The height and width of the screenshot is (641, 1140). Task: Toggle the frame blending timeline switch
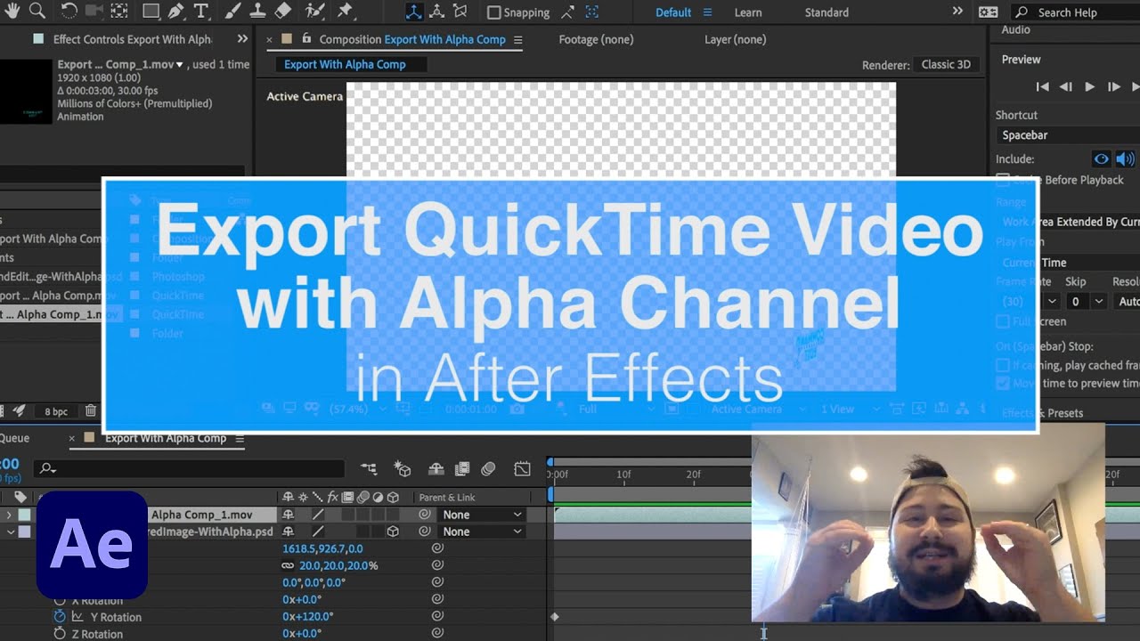pyautogui.click(x=462, y=468)
